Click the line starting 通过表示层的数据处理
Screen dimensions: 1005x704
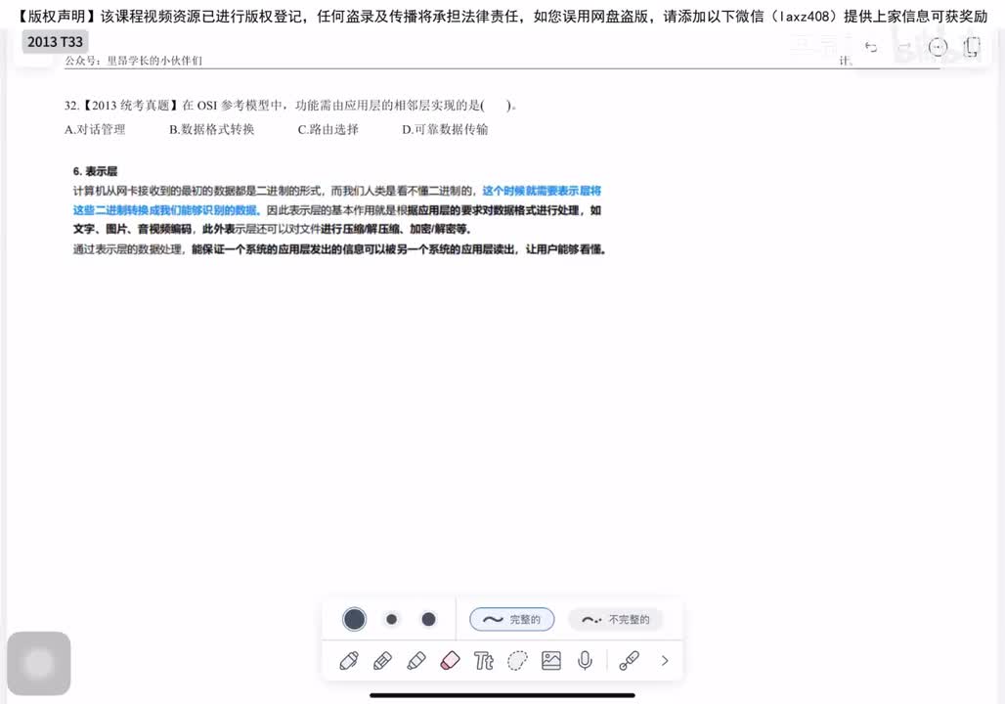tap(339, 249)
